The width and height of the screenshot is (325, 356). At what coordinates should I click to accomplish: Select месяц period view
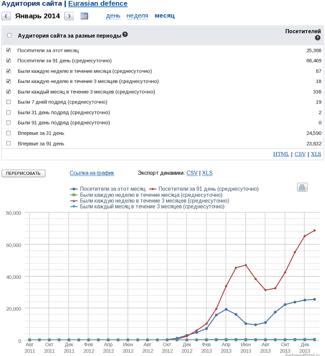pos(165,16)
